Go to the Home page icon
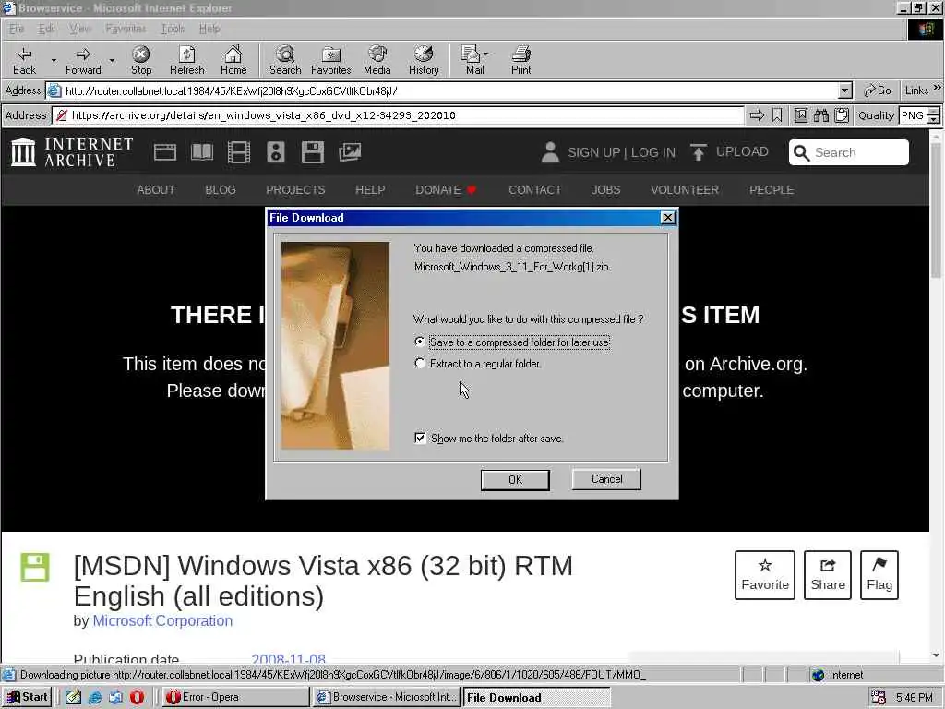 pos(233,60)
